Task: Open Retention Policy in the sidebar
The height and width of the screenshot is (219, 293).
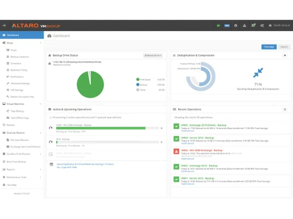Action: coord(19,70)
